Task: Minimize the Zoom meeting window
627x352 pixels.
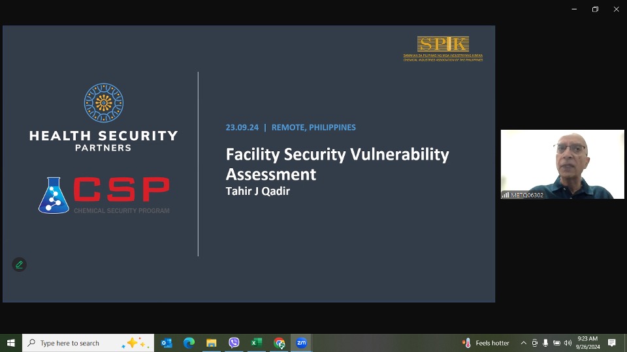Action: (x=574, y=9)
